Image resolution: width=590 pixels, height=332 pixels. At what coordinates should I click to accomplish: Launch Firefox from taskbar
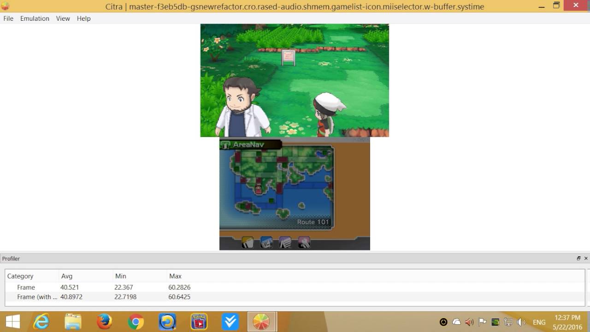coord(105,322)
